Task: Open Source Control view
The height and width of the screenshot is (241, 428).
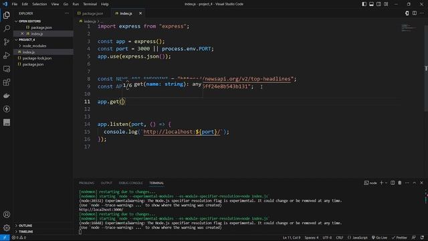Action: click(x=7, y=42)
